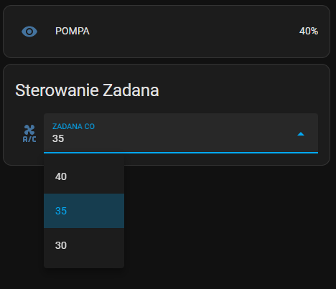The width and height of the screenshot is (336, 289).
Task: Choose the highlighted 35 option
Action: point(84,211)
